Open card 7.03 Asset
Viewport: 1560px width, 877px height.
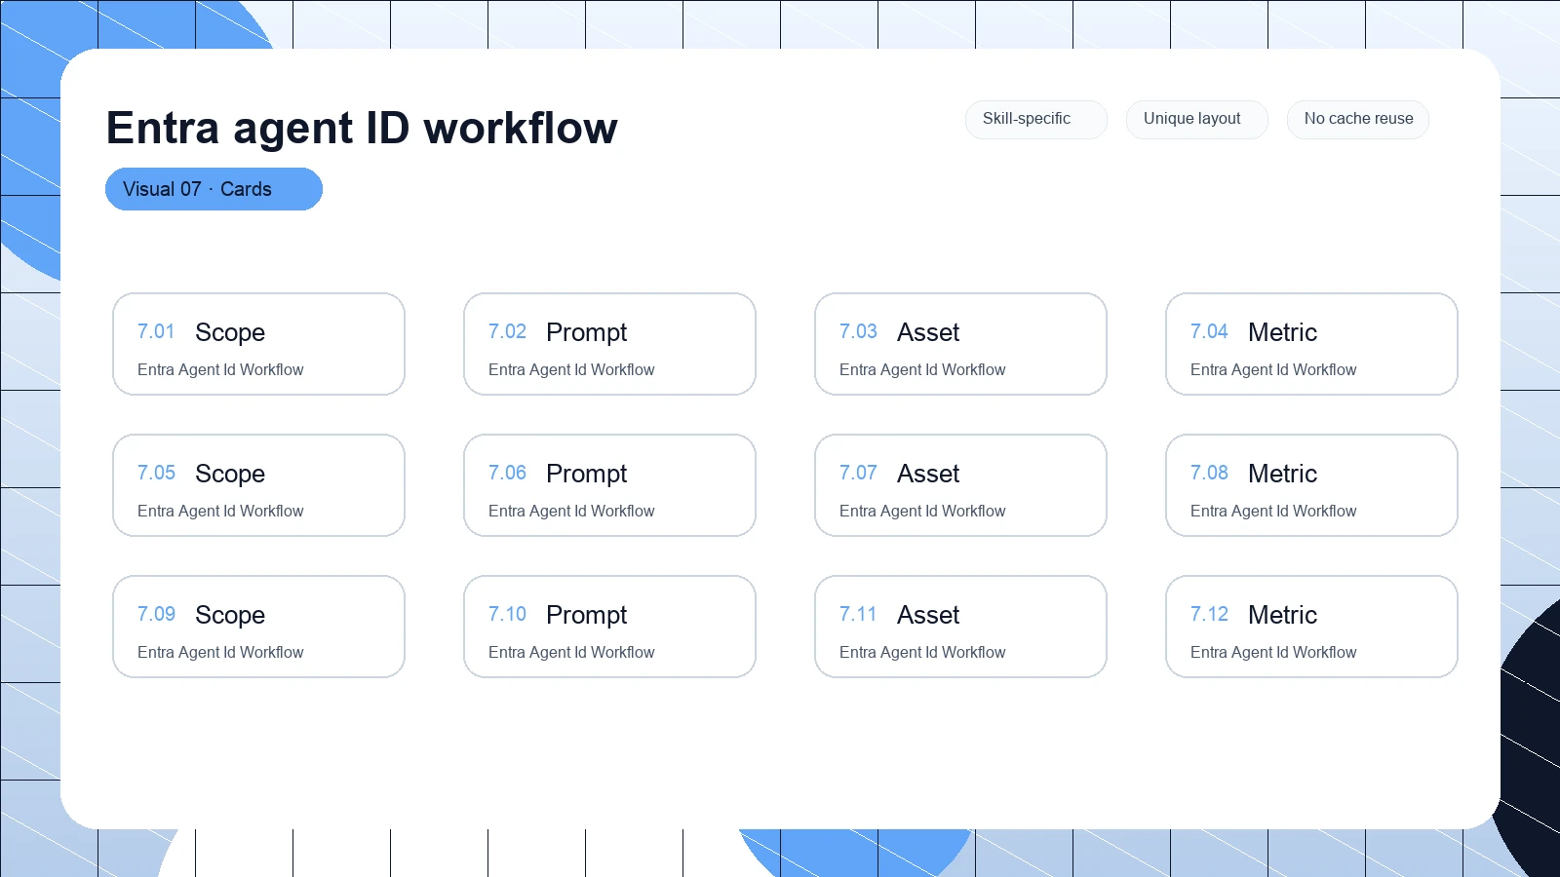[x=960, y=344]
